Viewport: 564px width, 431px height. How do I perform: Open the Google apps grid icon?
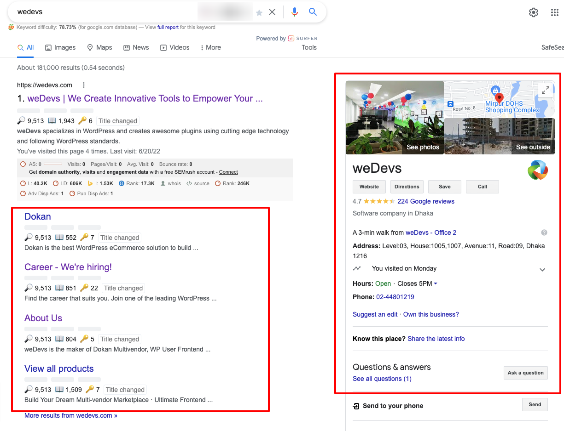point(554,12)
